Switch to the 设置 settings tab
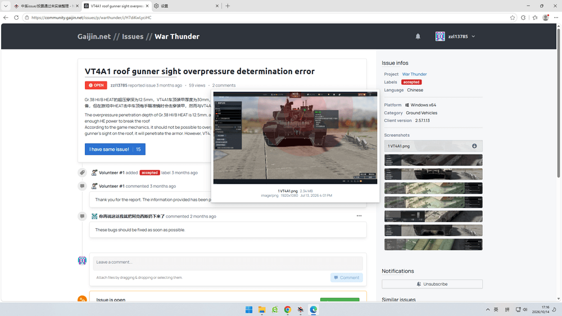 tap(185, 6)
